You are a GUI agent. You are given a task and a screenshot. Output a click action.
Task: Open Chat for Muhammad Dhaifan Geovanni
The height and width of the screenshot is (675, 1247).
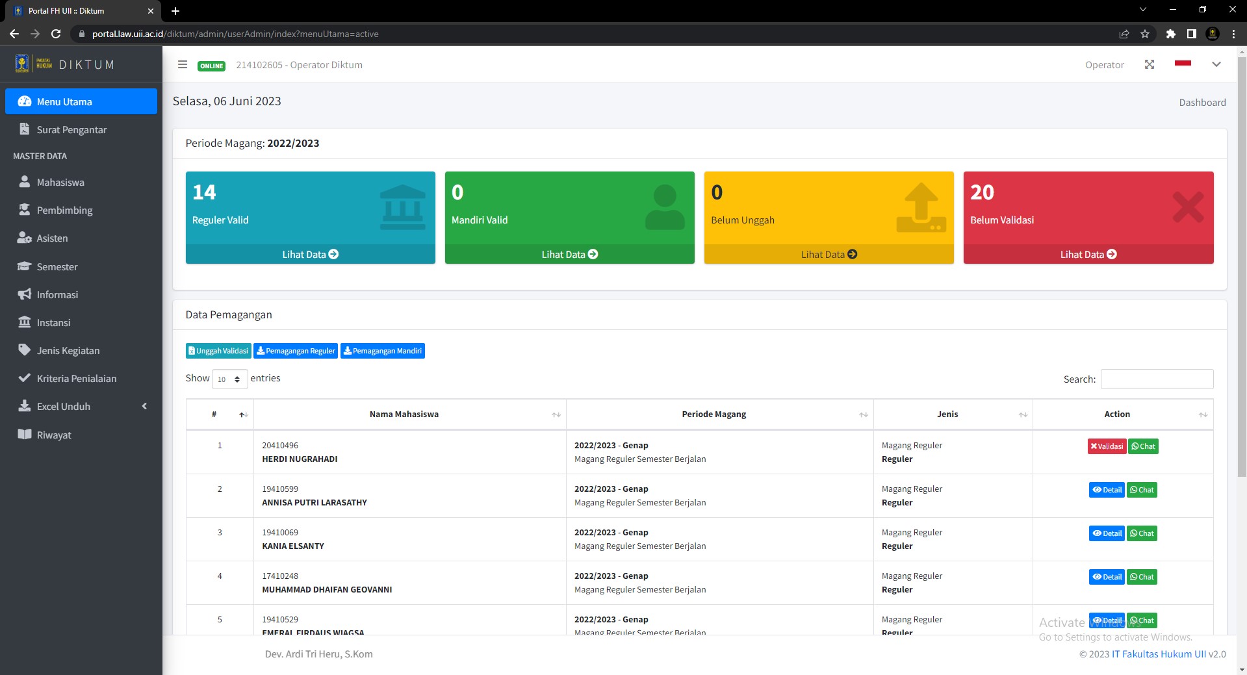(x=1142, y=577)
